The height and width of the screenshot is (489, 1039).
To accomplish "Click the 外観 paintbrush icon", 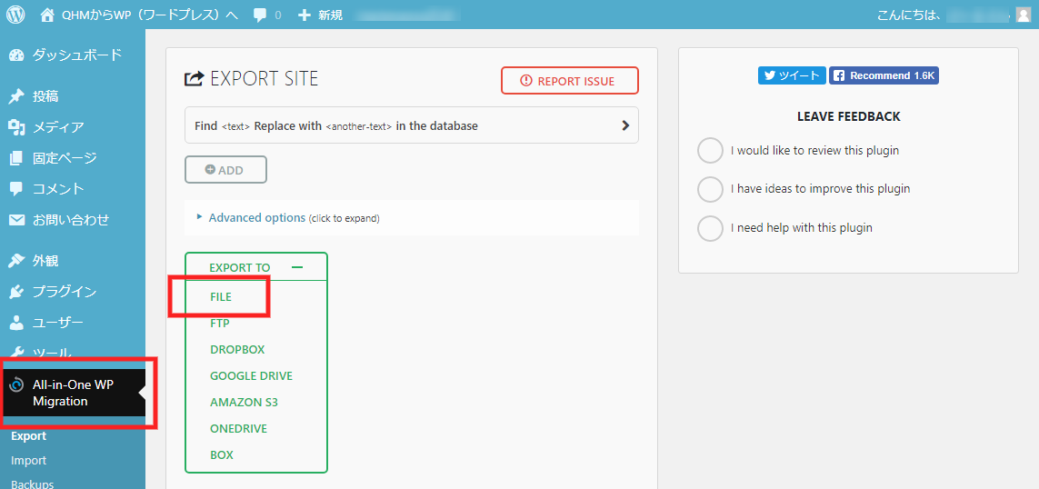I will point(16,261).
